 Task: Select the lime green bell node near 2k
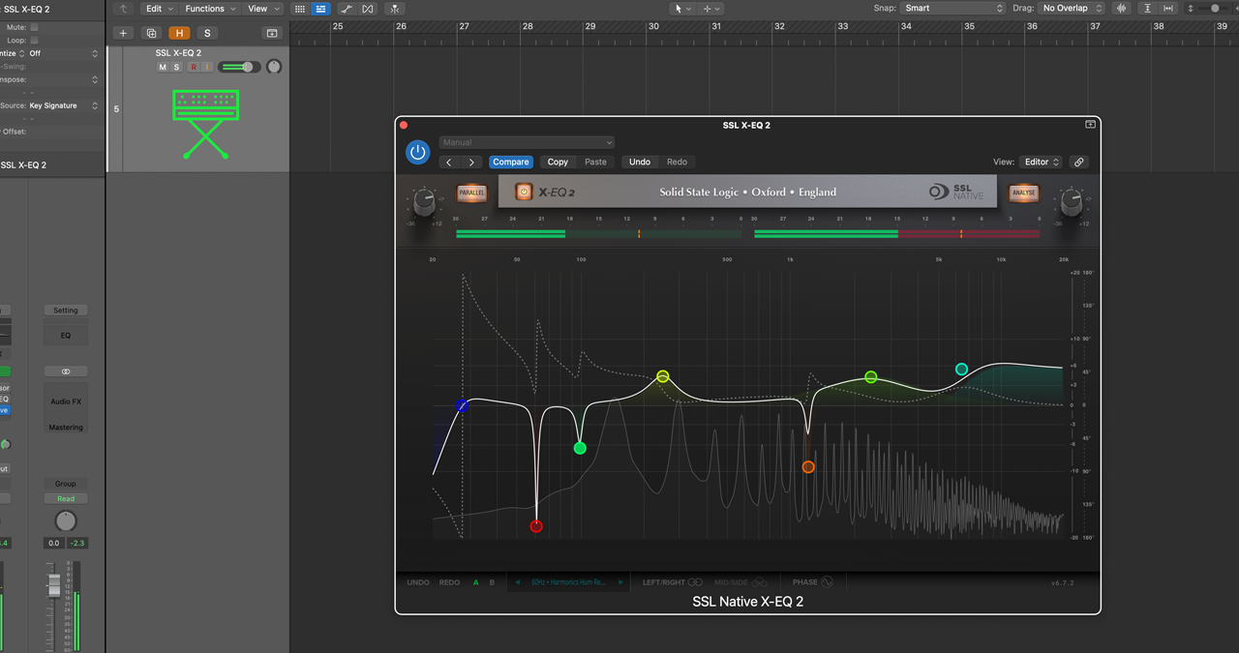pyautogui.click(x=871, y=377)
